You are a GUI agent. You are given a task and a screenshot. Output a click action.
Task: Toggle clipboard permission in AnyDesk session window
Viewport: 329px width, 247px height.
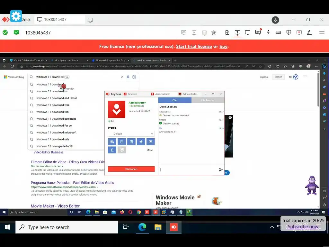131,142
